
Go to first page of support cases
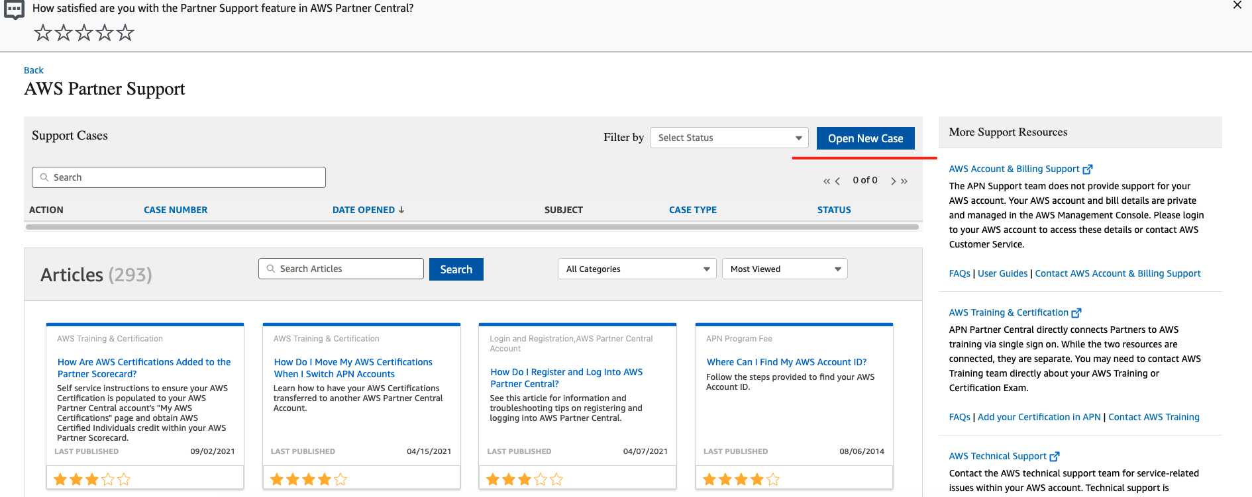tap(826, 181)
